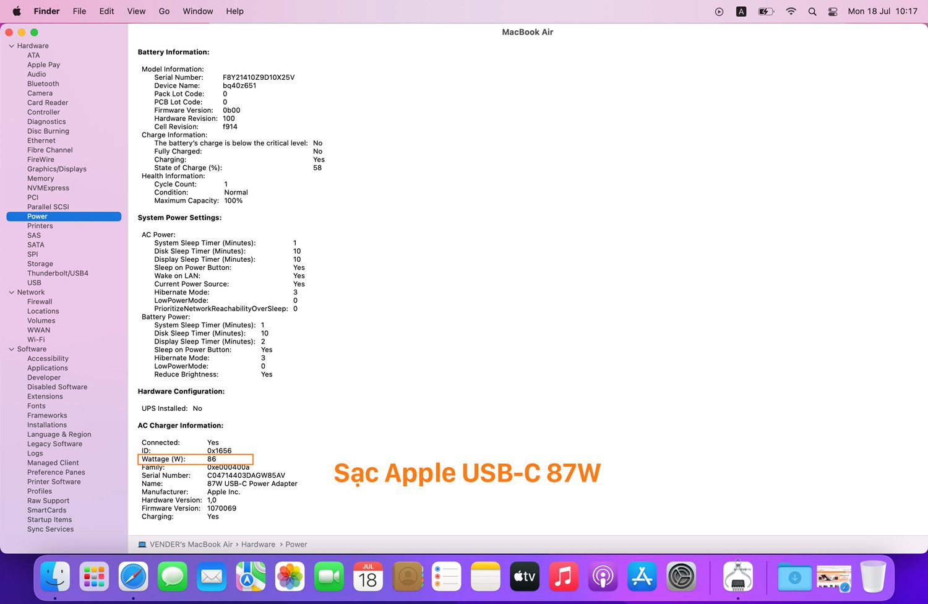Click the menu bar play circle icon
928x604 pixels.
click(719, 11)
